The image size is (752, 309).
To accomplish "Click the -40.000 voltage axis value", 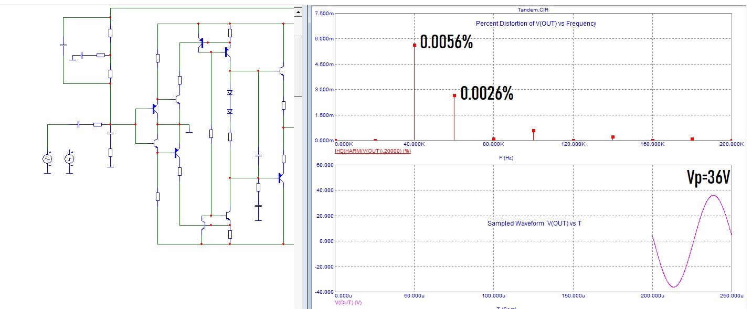I will tap(323, 292).
